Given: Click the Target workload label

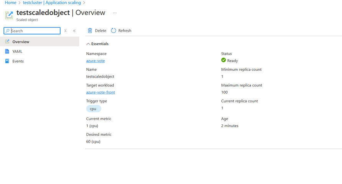Looking at the screenshot, I should pos(100,85).
